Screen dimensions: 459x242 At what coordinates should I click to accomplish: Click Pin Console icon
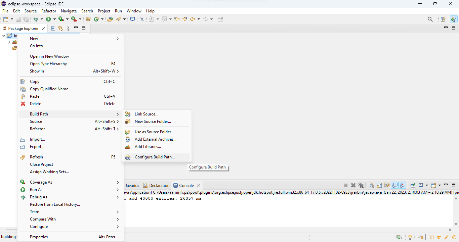click(413, 185)
